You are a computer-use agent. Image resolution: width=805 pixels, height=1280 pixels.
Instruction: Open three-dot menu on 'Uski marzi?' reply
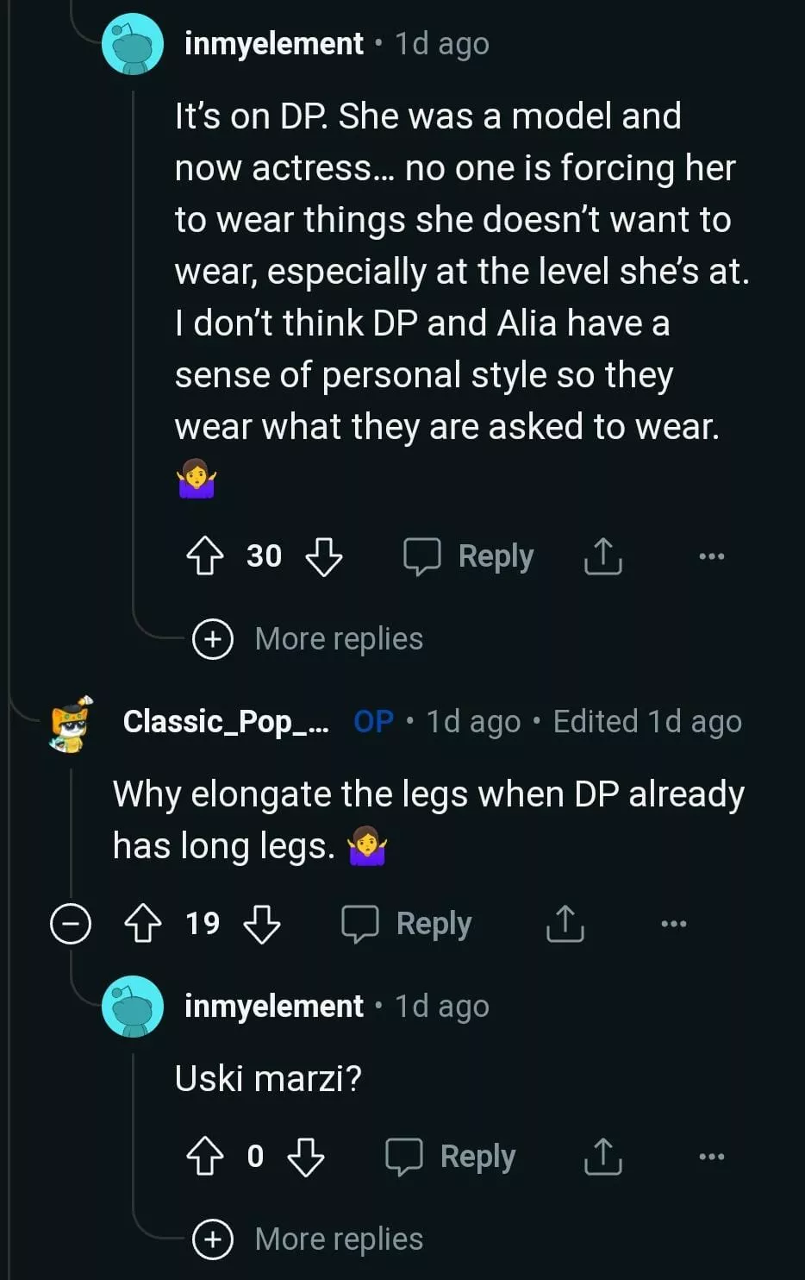coord(711,1157)
